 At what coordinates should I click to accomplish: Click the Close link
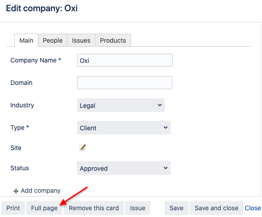tap(253, 208)
